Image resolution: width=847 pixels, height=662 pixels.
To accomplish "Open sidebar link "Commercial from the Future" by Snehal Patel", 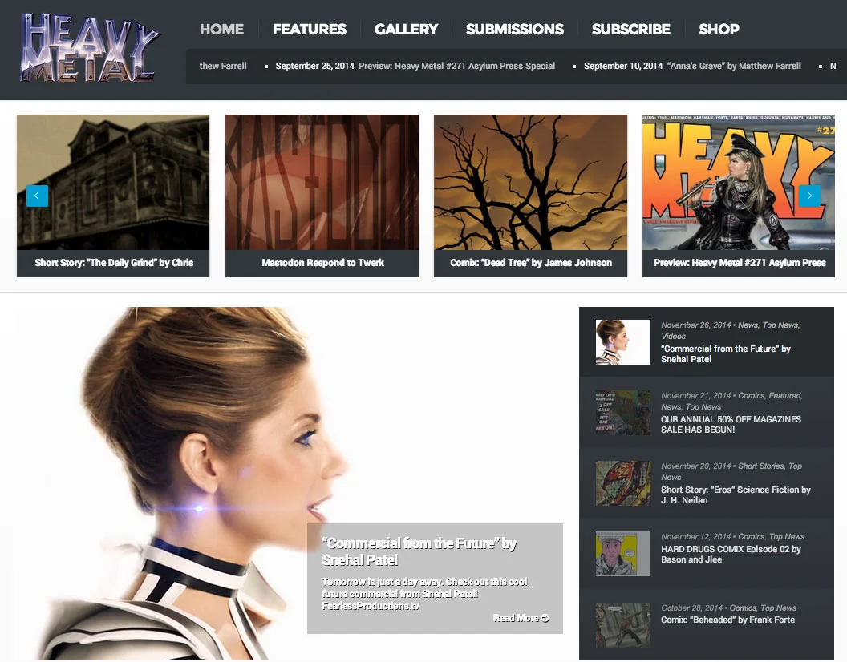I will pos(725,353).
